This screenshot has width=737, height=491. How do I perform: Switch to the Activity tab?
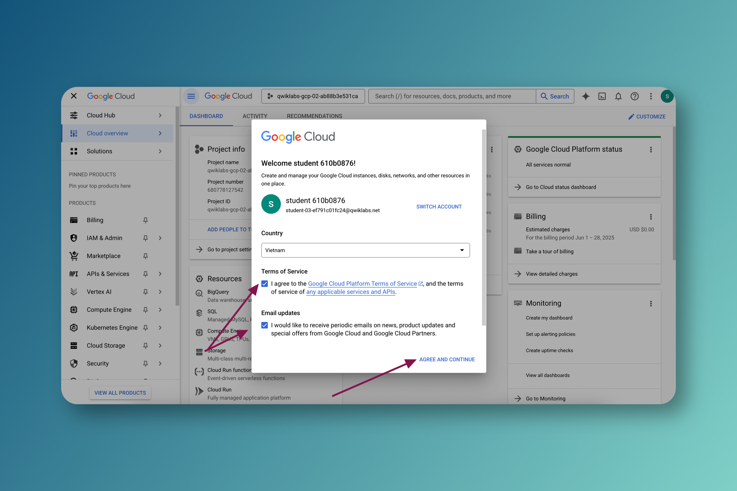point(255,116)
